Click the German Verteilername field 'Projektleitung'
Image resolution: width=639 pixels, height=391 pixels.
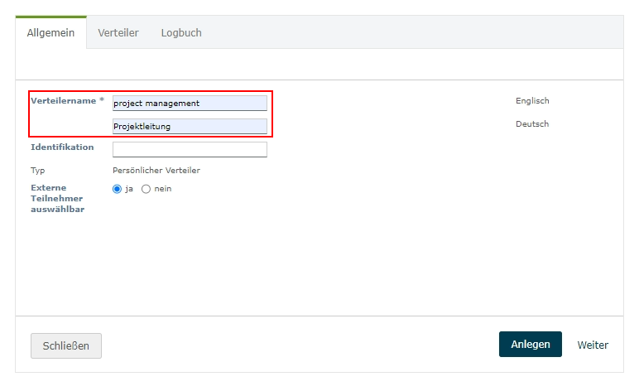click(x=190, y=127)
